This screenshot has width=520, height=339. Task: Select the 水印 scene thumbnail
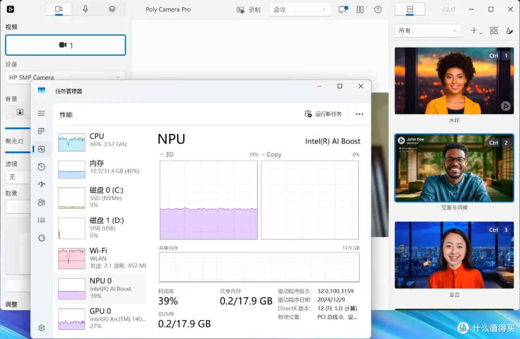pyautogui.click(x=454, y=81)
